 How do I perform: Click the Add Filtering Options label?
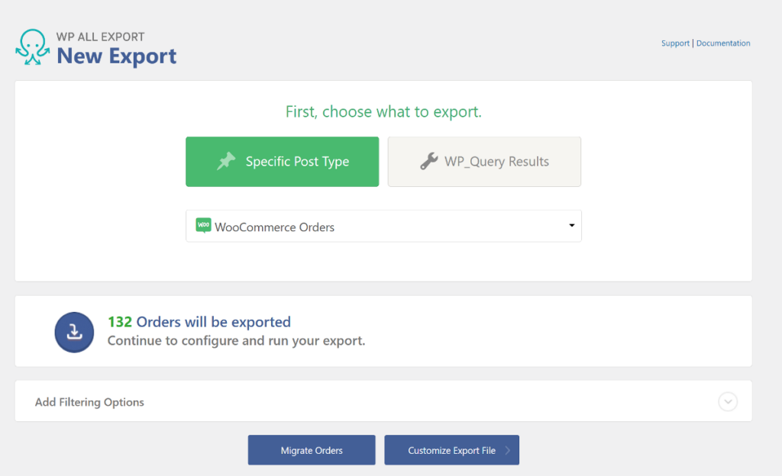[89, 402]
